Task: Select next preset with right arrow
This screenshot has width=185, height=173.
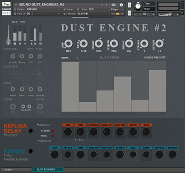Action: [106, 5]
